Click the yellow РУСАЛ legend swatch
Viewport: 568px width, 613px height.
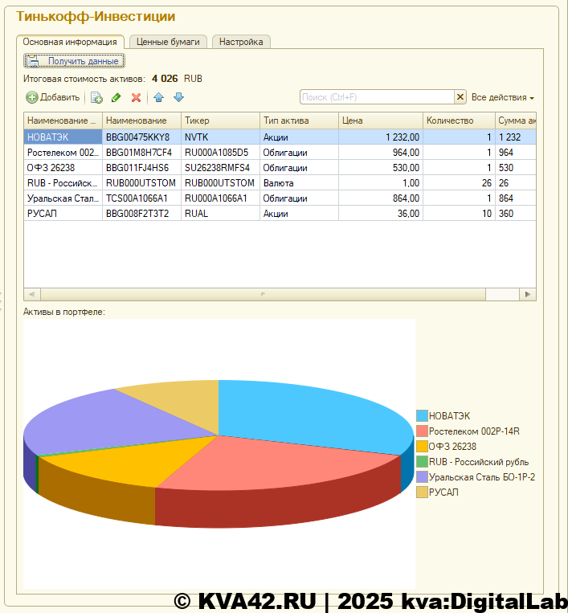[422, 492]
